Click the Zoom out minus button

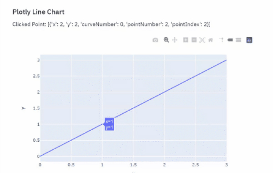coord(194,40)
